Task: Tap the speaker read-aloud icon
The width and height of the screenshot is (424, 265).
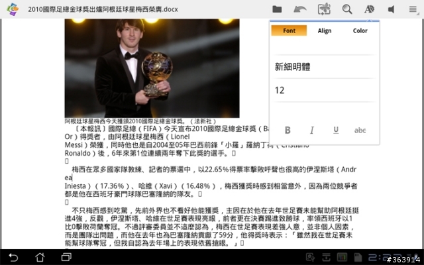Action: click(x=392, y=9)
